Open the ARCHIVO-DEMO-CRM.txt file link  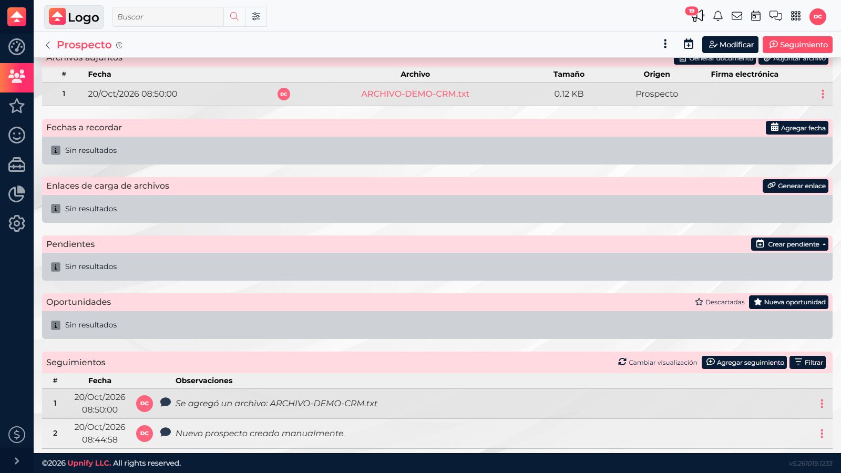click(x=415, y=94)
